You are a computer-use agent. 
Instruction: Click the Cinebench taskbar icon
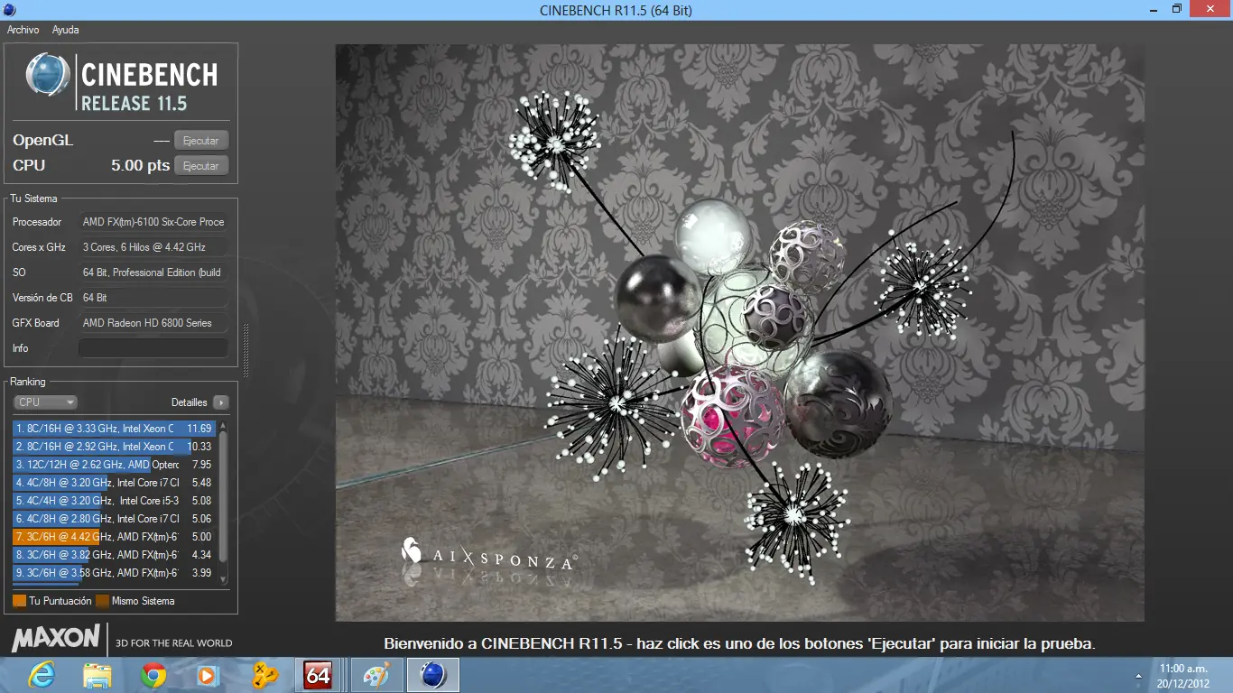coord(433,675)
